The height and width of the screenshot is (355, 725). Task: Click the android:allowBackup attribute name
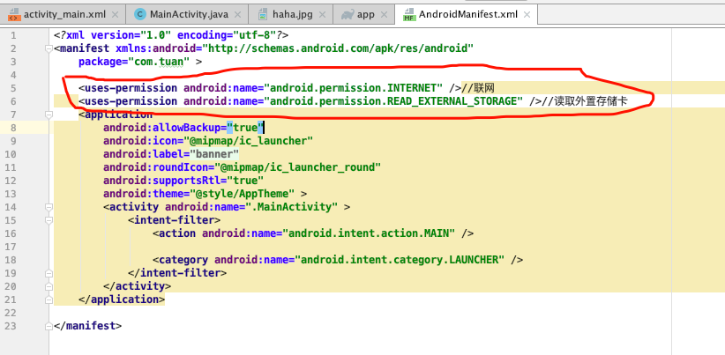162,128
